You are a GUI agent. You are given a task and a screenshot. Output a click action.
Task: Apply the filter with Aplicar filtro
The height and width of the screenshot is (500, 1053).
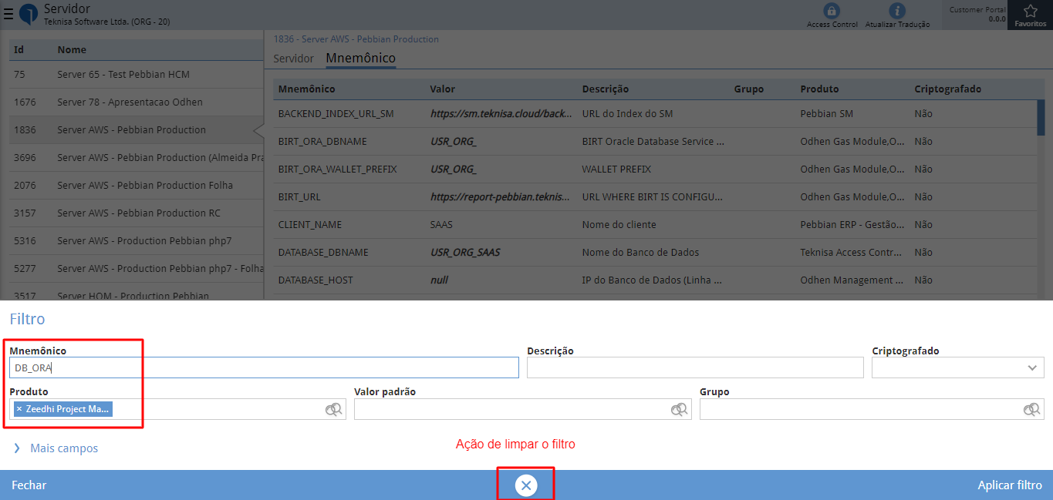[x=1010, y=485]
